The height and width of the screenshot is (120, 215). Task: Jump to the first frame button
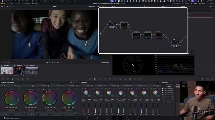(x=47, y=63)
